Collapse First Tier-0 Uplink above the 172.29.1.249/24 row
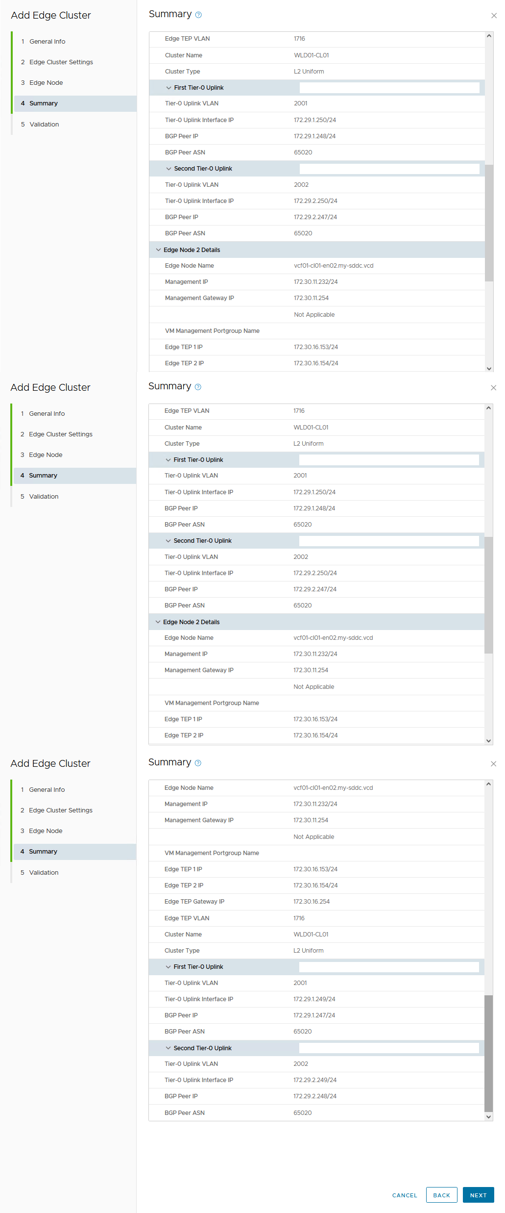This screenshot has height=1213, width=505. (168, 967)
